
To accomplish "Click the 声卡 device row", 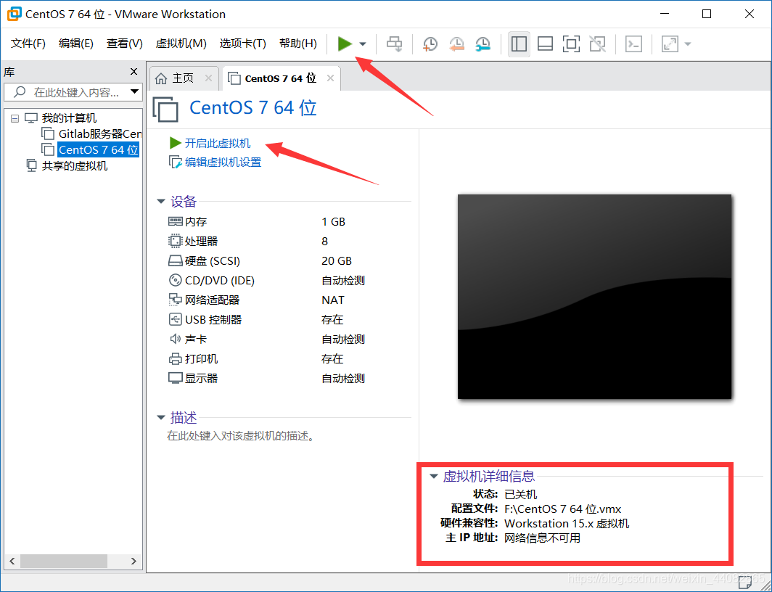I will (289, 339).
